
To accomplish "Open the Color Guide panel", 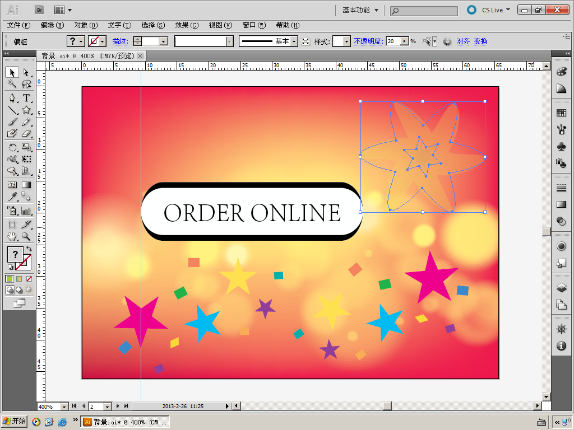I will pyautogui.click(x=561, y=88).
